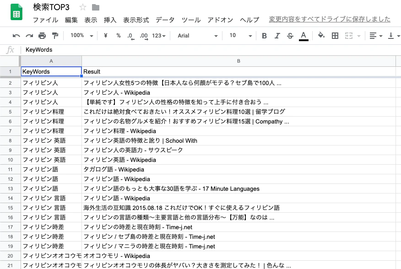The image size is (401, 269).
Task: Open the ファイル menu
Action: (45, 20)
